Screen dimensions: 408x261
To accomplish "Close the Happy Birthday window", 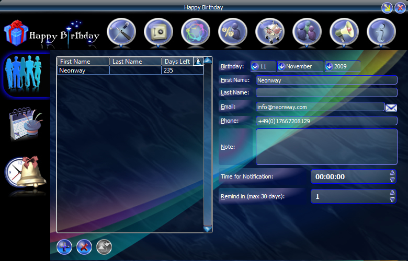I will (x=400, y=7).
